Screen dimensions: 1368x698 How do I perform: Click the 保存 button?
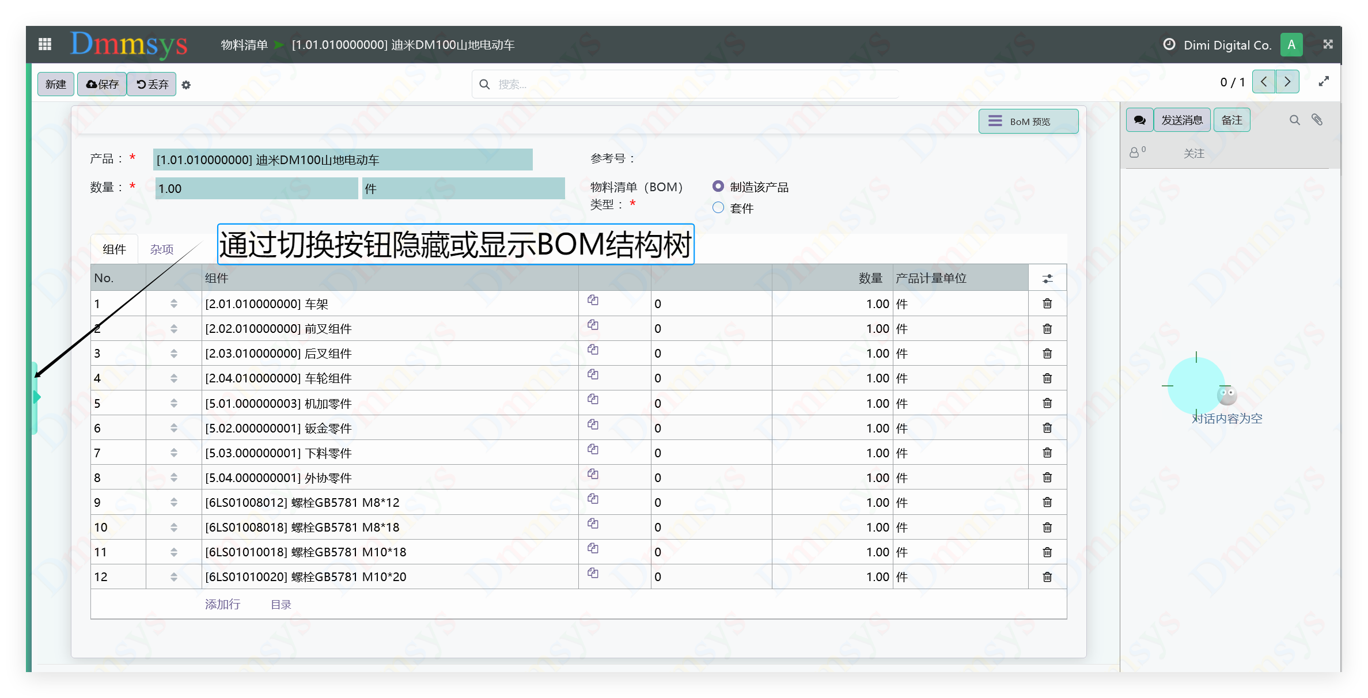(102, 84)
